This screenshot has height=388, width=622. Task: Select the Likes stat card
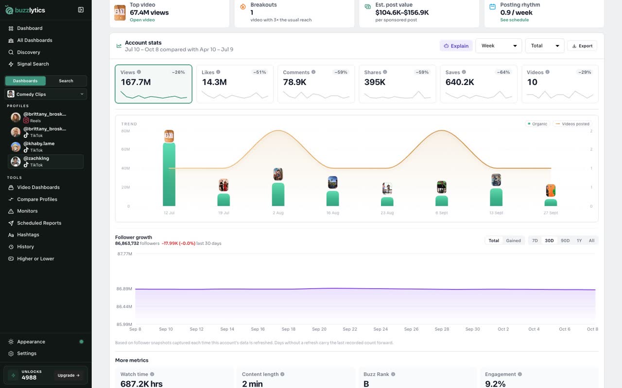point(235,84)
